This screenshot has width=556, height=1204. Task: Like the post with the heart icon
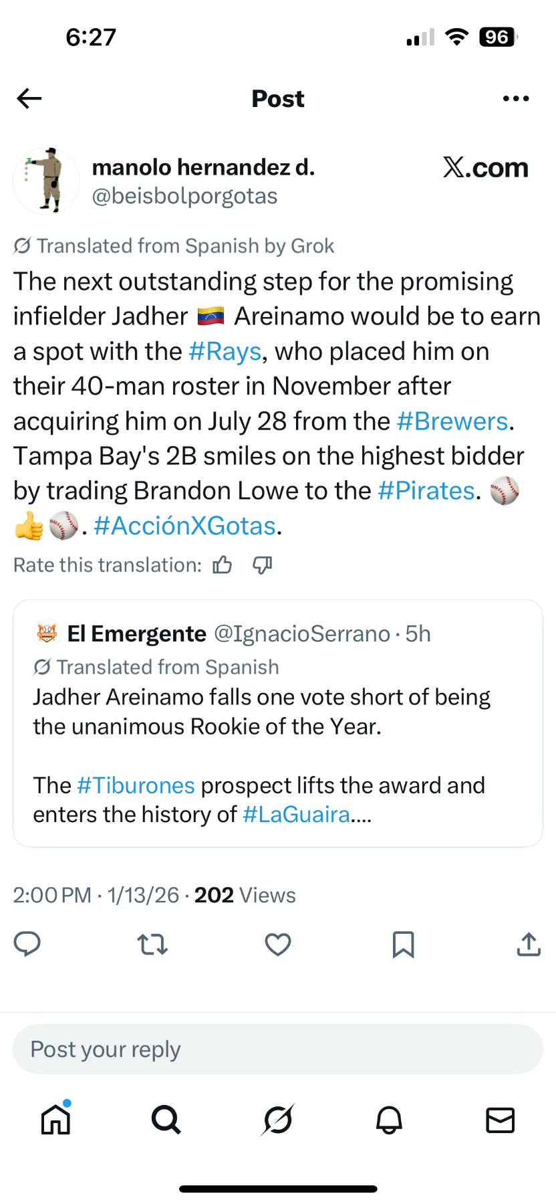(278, 944)
